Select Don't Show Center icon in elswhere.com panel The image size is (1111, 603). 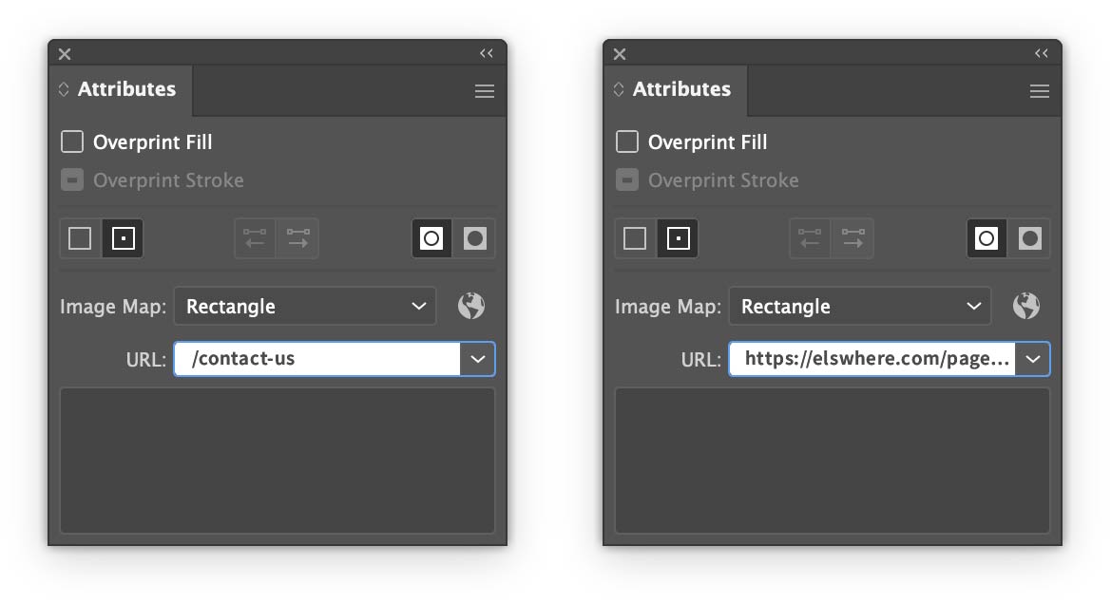635,238
